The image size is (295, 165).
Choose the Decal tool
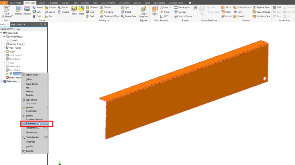(x=63, y=7)
